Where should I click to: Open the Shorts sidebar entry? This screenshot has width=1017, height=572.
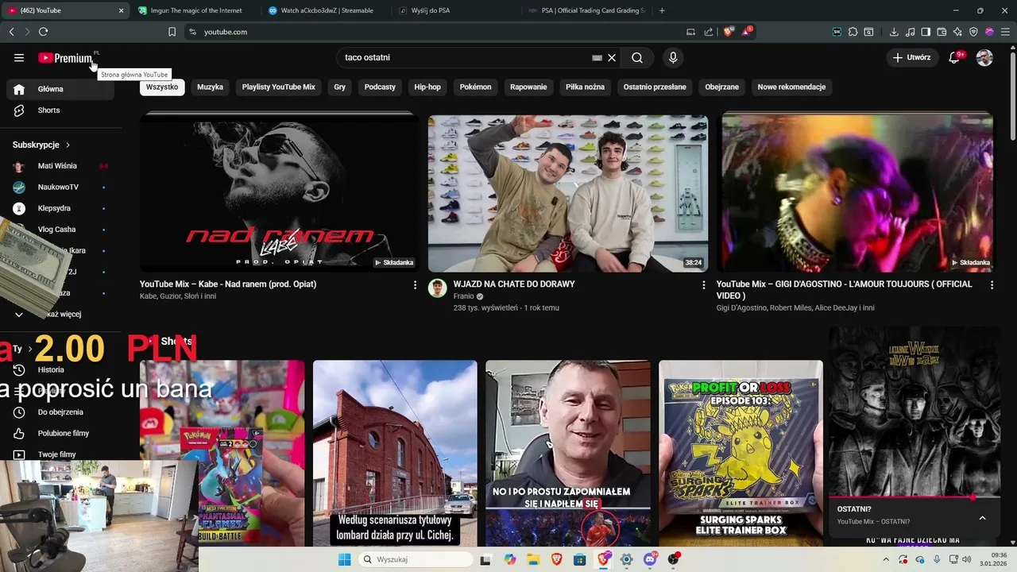(60, 110)
